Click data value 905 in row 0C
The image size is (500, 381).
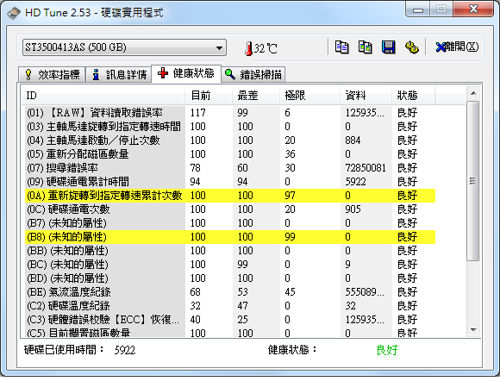click(x=353, y=209)
